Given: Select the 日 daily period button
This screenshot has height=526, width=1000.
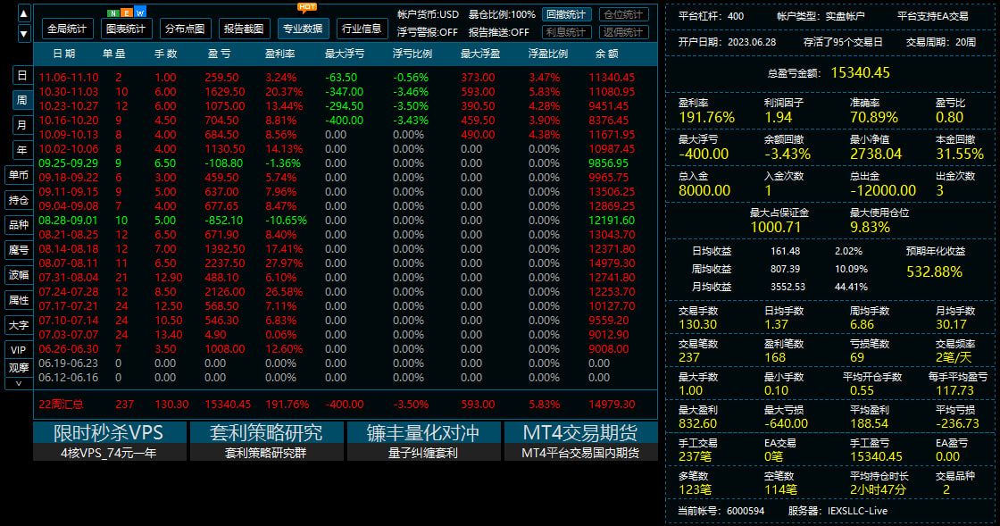Looking at the screenshot, I should click(x=21, y=75).
